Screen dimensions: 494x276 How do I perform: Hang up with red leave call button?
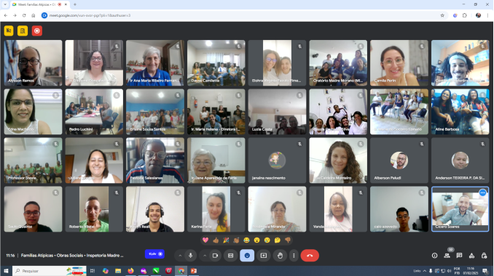310,256
